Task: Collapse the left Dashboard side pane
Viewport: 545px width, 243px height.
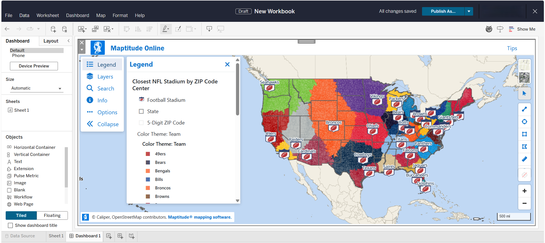Action: point(68,41)
